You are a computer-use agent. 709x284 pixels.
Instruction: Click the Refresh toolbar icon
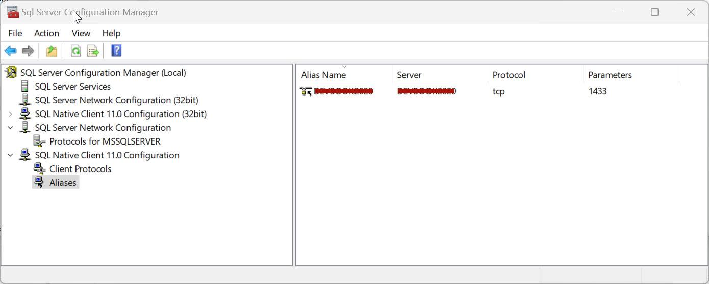point(75,51)
